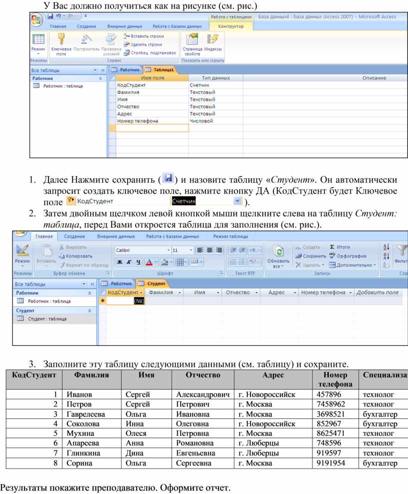Select the Ключевое поле key icon

click(61, 39)
